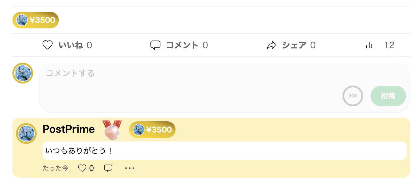Click the speech bubble icon beside コメント

pos(155,45)
